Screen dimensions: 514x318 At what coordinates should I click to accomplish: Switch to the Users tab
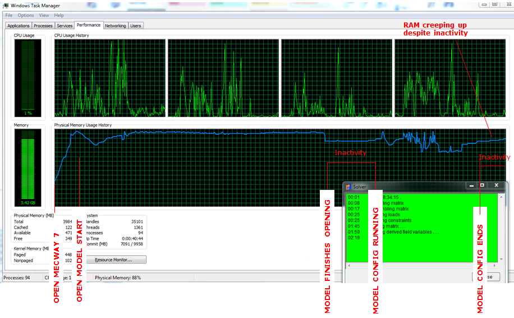point(135,26)
